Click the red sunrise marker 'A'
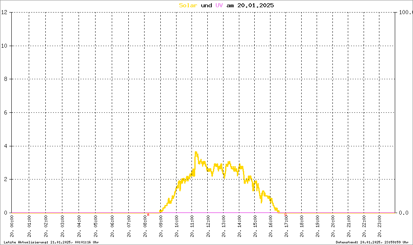Viewport: 413px width, 245px height. (x=148, y=215)
